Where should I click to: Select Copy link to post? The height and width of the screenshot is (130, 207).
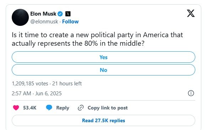tap(108, 108)
